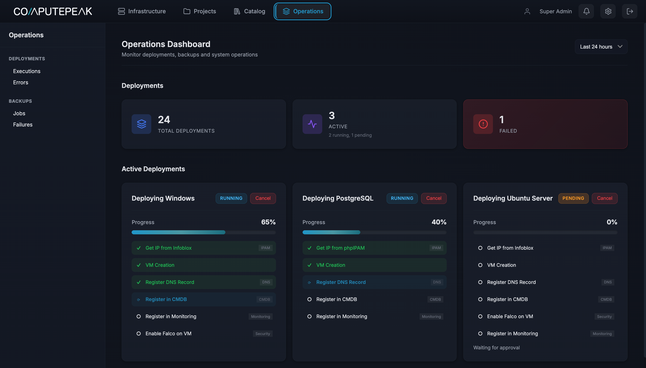Viewport: 646px width, 368px height.
Task: Click the Catalog library icon
Action: pyautogui.click(x=236, y=11)
